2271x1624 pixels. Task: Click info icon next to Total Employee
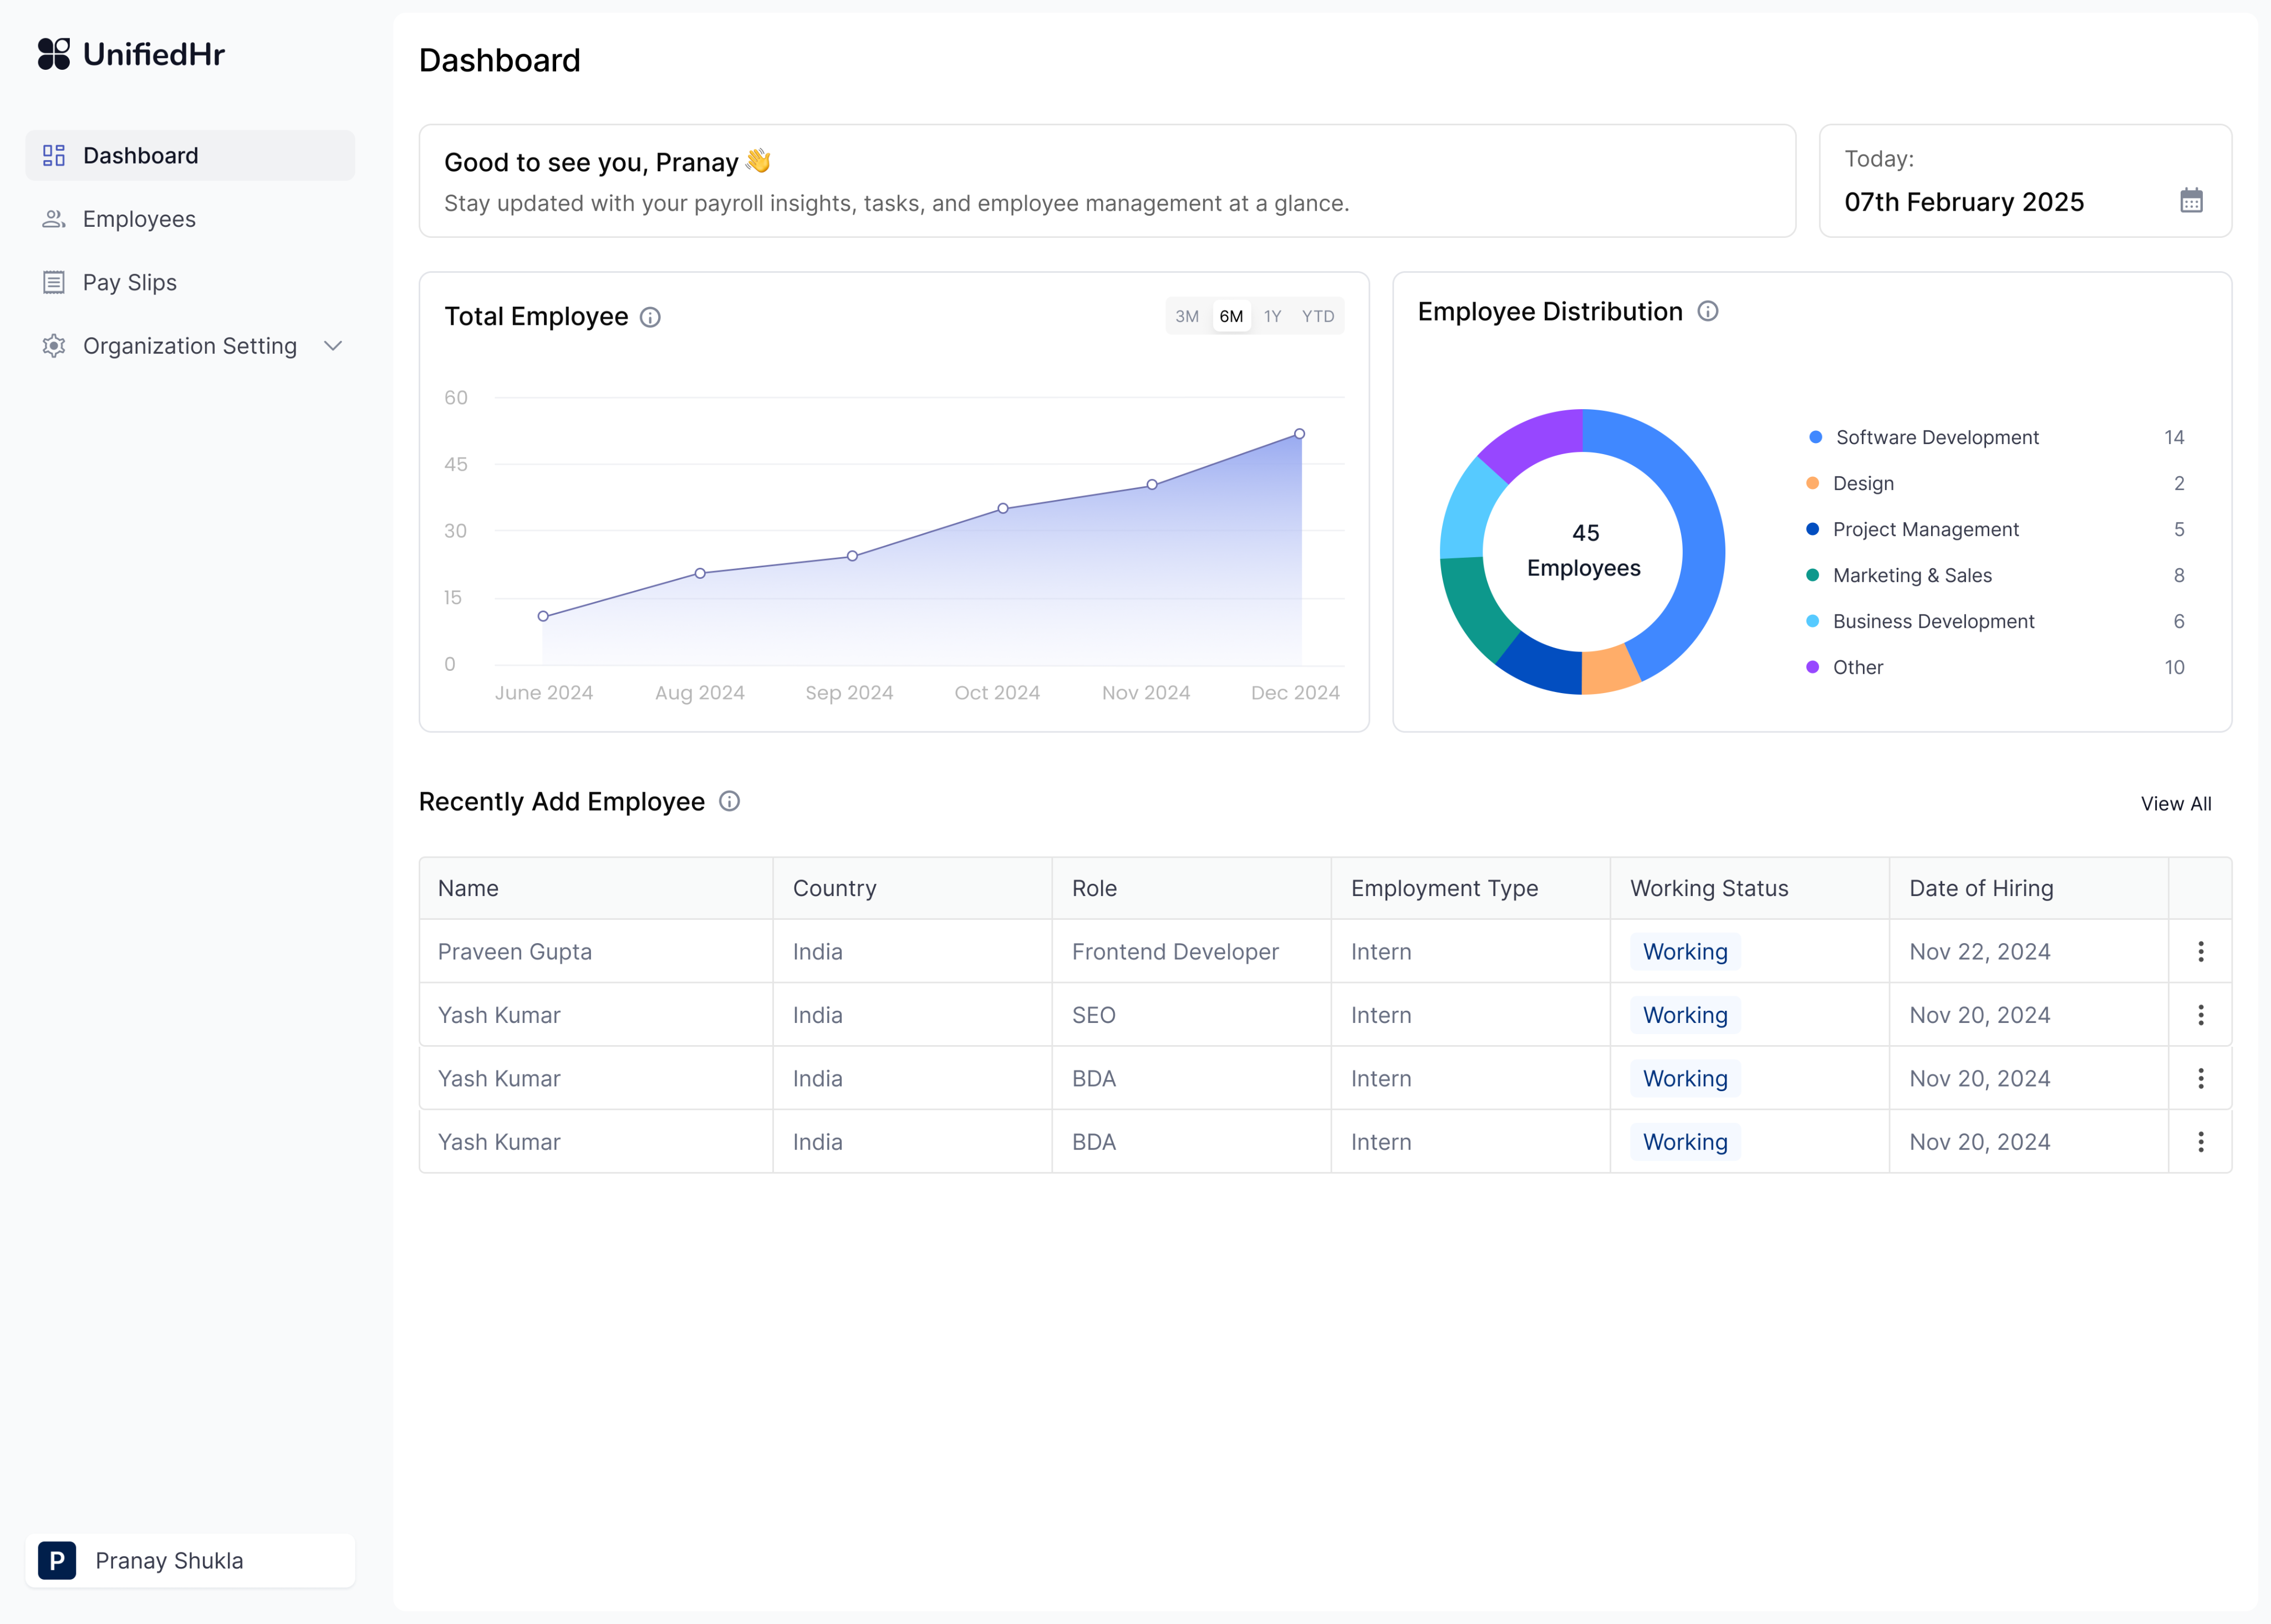[650, 317]
